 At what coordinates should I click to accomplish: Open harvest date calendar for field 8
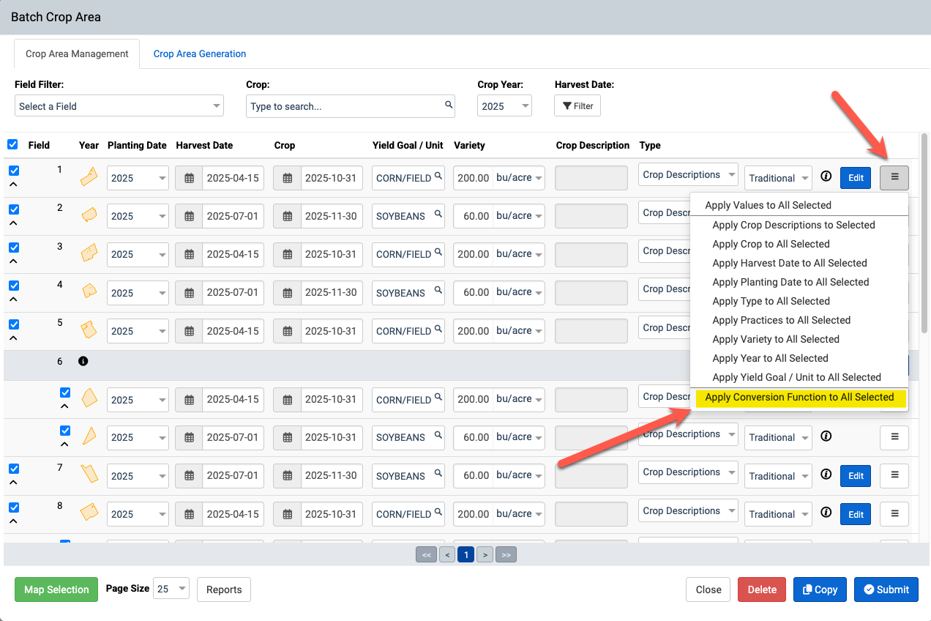pos(288,514)
